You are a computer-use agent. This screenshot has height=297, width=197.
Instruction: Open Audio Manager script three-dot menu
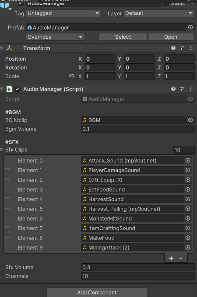(191, 89)
